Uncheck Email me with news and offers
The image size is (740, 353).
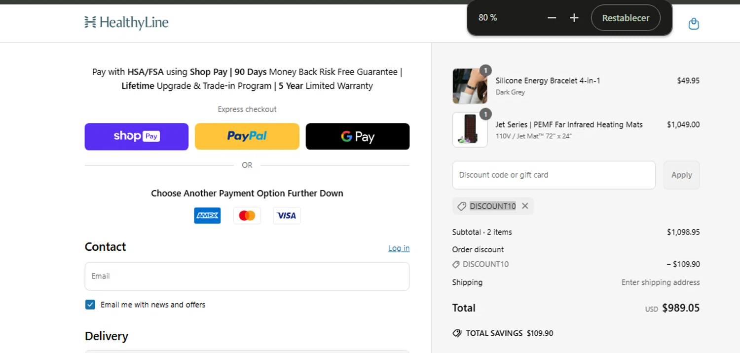click(90, 305)
